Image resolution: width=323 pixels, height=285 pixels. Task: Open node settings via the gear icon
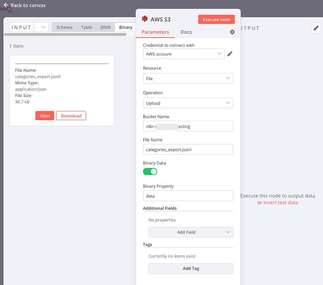(x=232, y=32)
